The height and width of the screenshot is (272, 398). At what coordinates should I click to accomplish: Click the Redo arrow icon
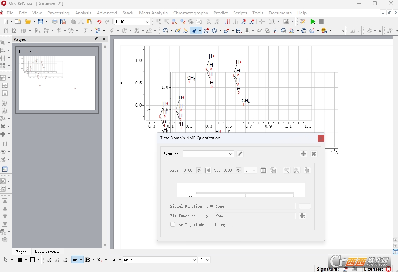107,21
